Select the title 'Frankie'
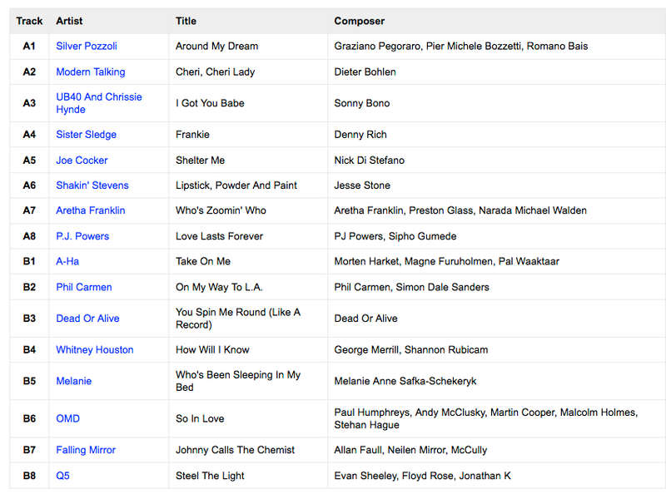This screenshot has height=499, width=666. pyautogui.click(x=192, y=135)
